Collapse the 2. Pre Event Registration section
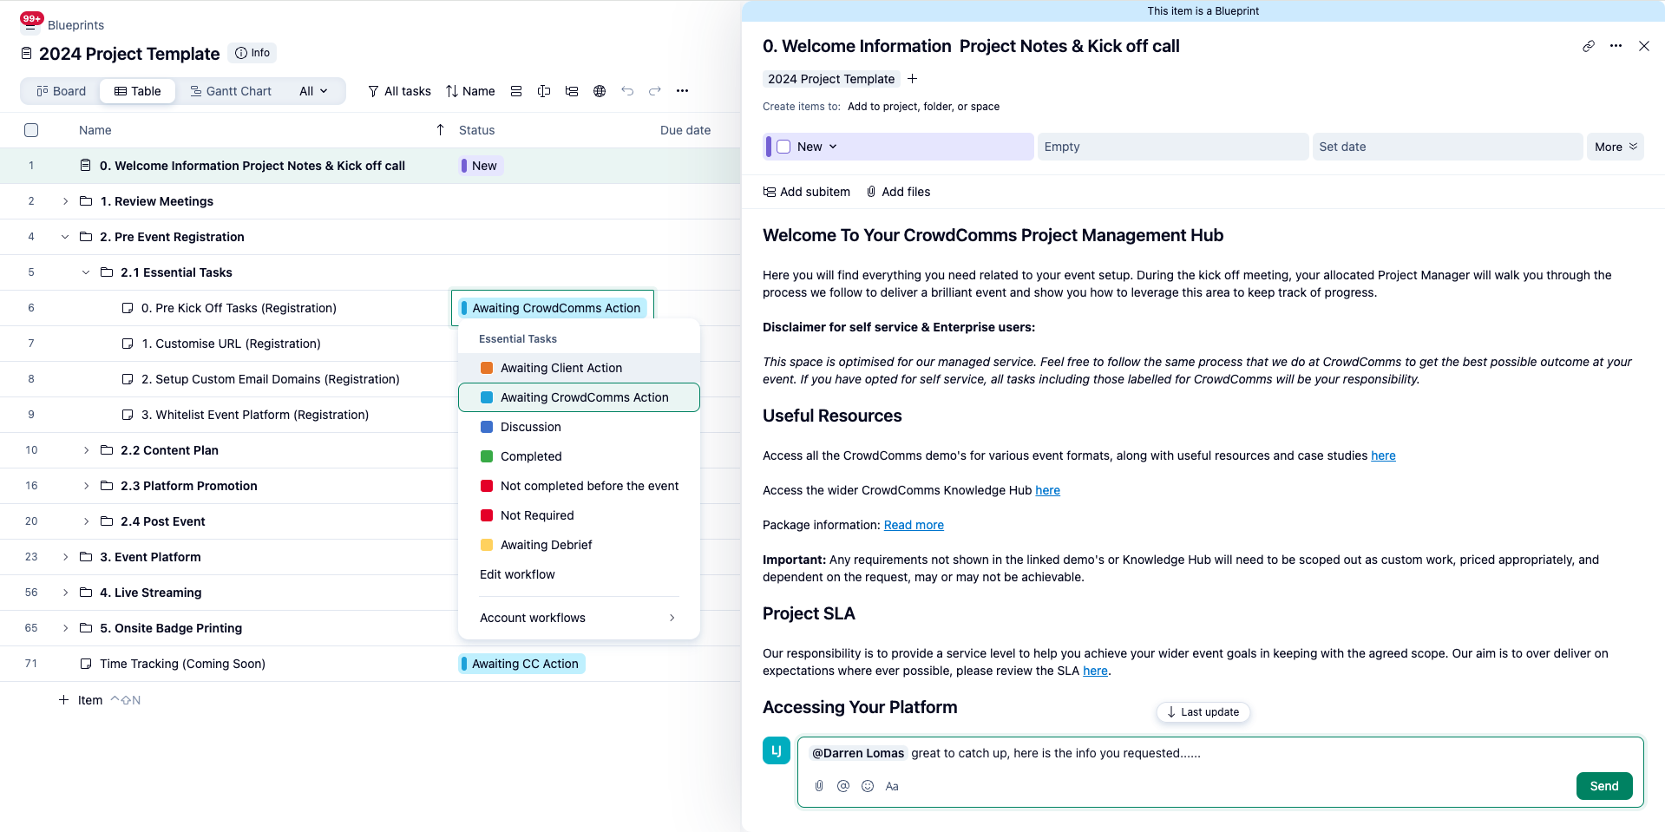Viewport: 1665px width, 832px height. pos(64,236)
